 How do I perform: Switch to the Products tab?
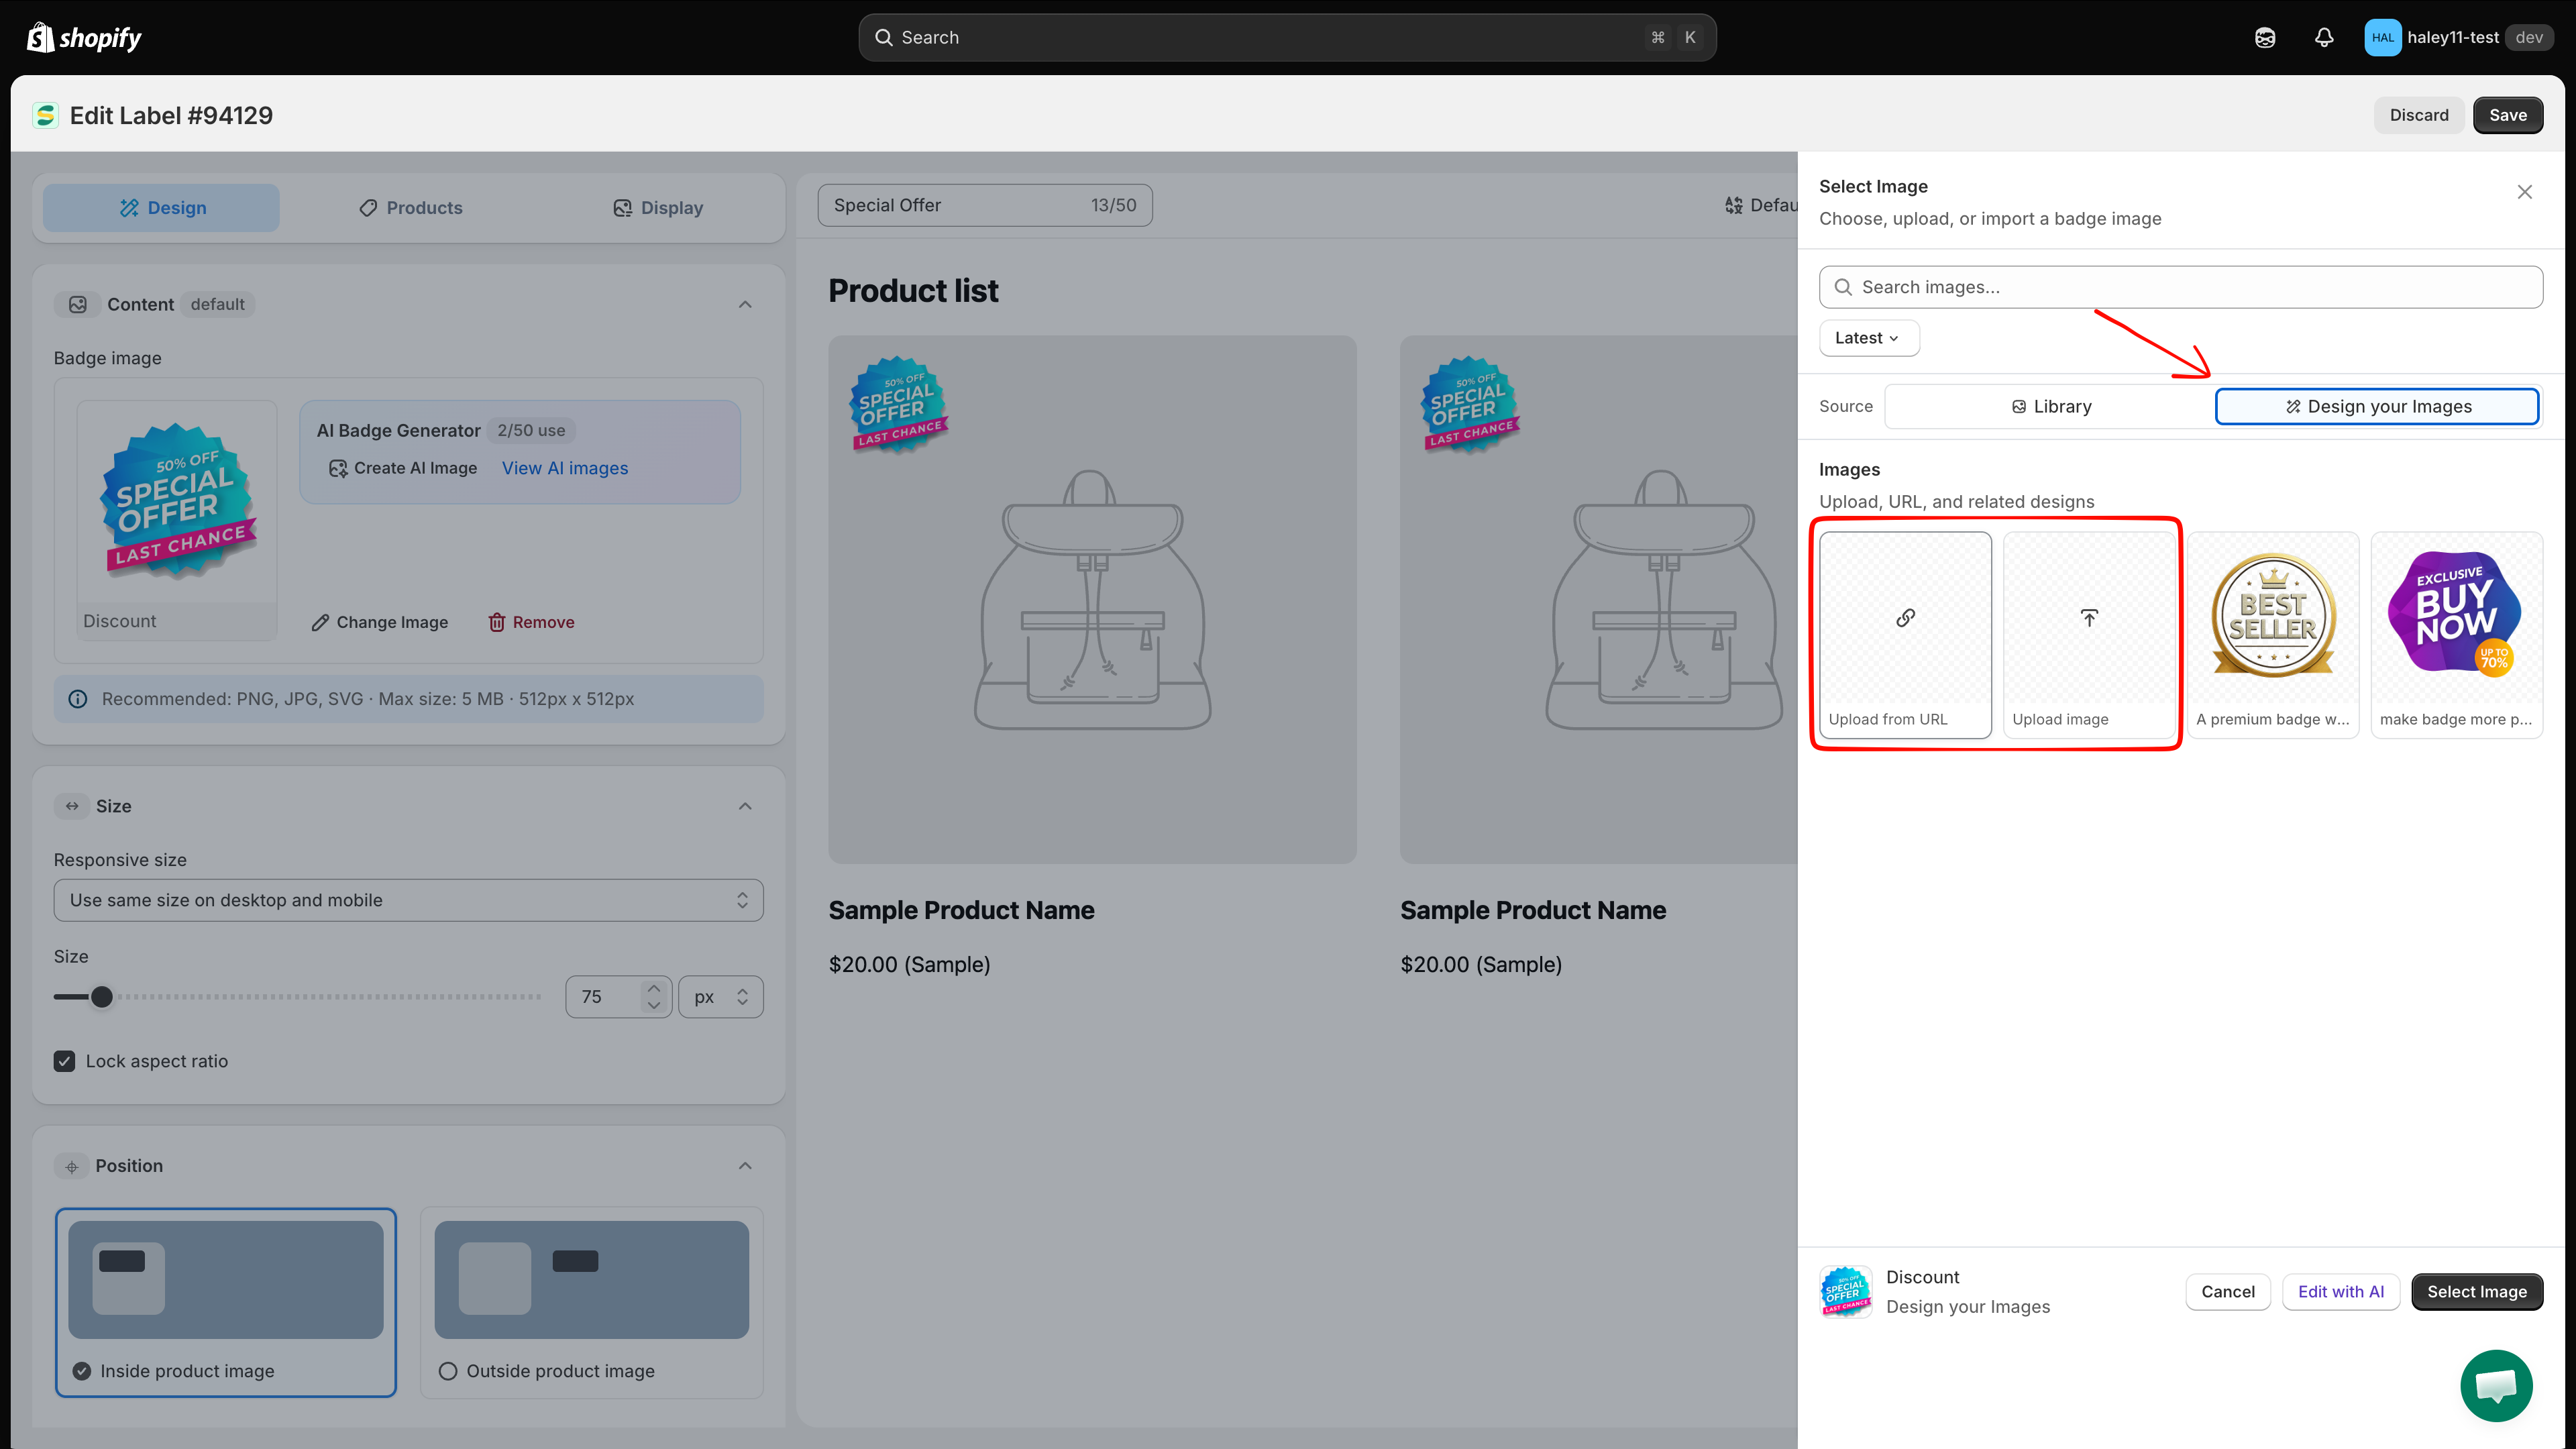pos(410,208)
